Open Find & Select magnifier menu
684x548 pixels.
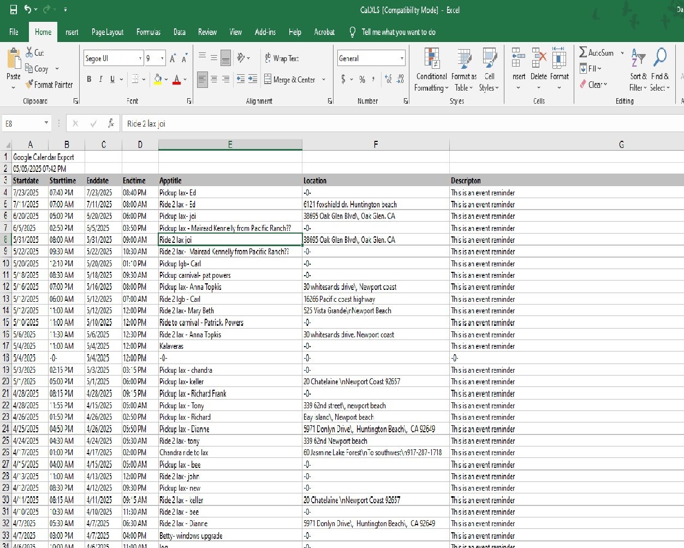(659, 70)
